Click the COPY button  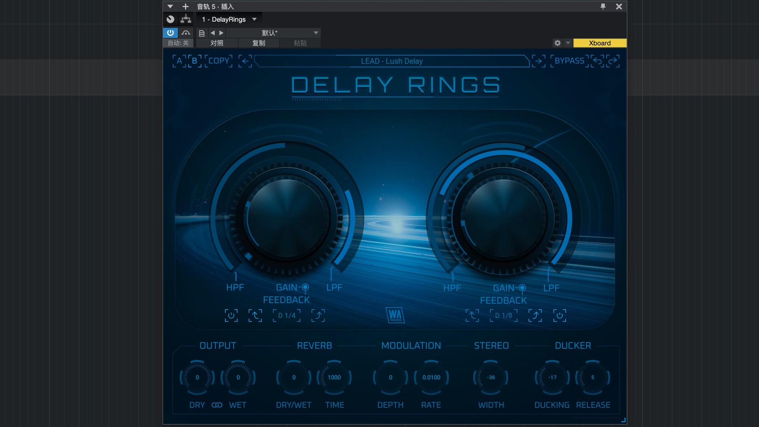coord(219,61)
